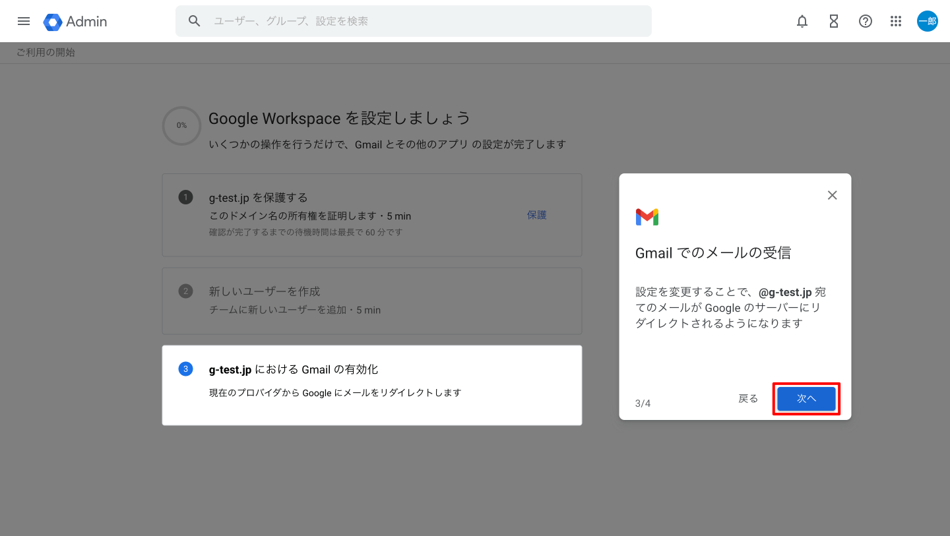Click the text 確認が完了するまでの待機時間は最長で 60 分です

pos(305,232)
